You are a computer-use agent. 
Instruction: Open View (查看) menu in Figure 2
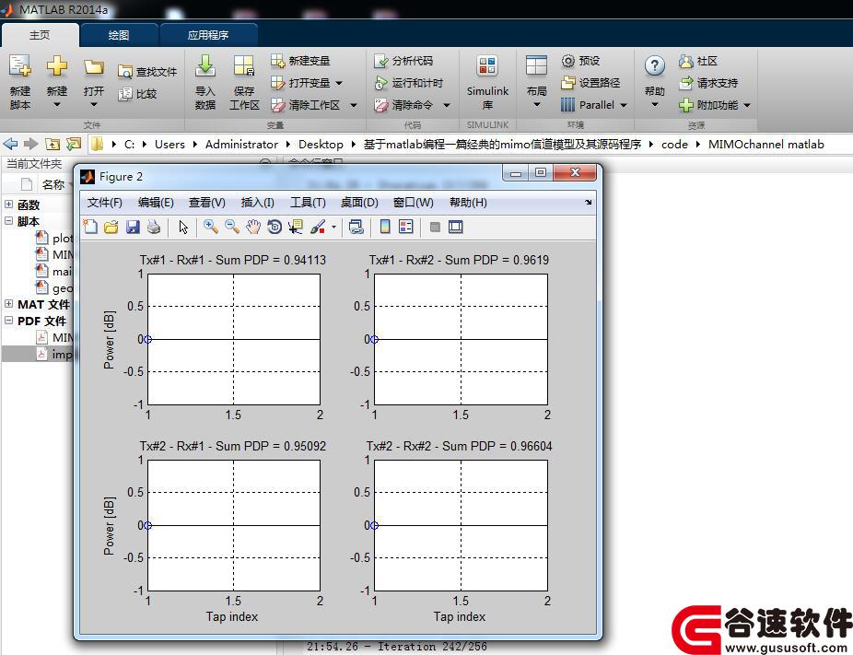tap(206, 203)
